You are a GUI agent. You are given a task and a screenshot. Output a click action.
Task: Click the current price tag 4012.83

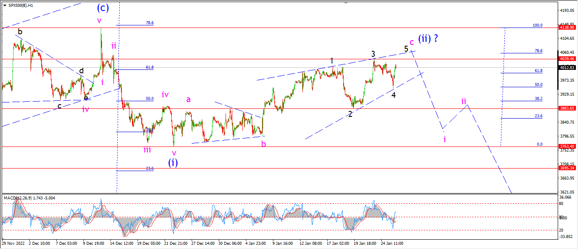pyautogui.click(x=567, y=67)
